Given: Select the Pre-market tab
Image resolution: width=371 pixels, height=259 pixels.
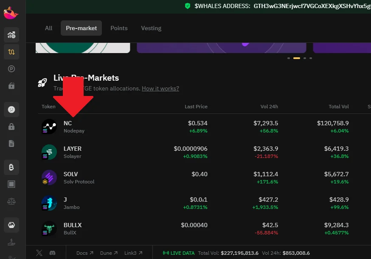Looking at the screenshot, I should pos(81,28).
